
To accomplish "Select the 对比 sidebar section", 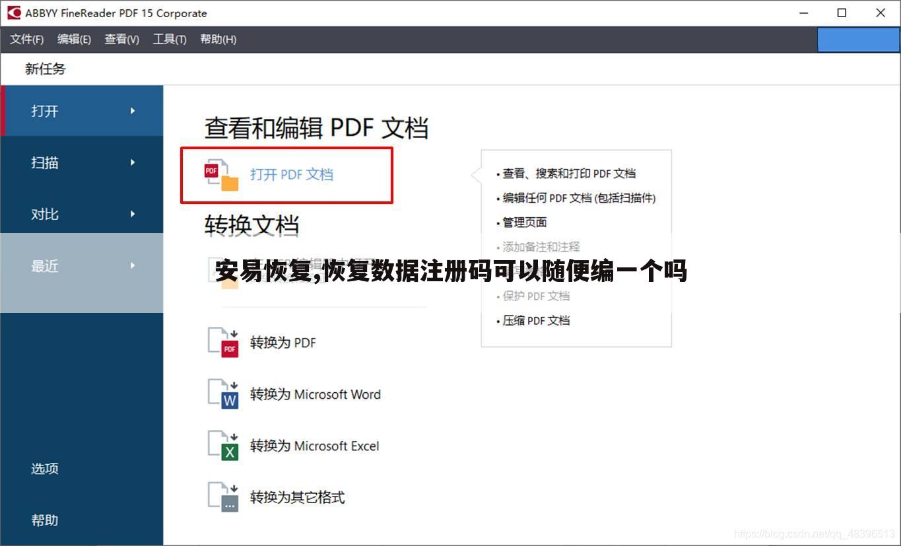I will coord(82,214).
